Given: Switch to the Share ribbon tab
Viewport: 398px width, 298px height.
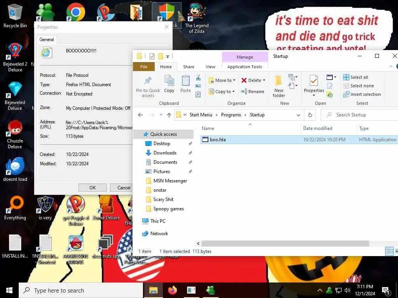Looking at the screenshot, I should pyautogui.click(x=189, y=67).
